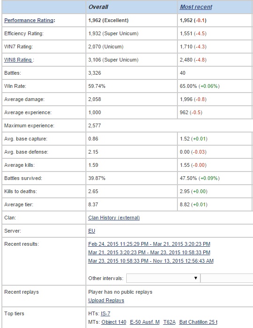Image resolution: width=253 pixels, height=328 pixels.
Task: Open the E-50 Ausf. M link
Action: click(x=145, y=322)
